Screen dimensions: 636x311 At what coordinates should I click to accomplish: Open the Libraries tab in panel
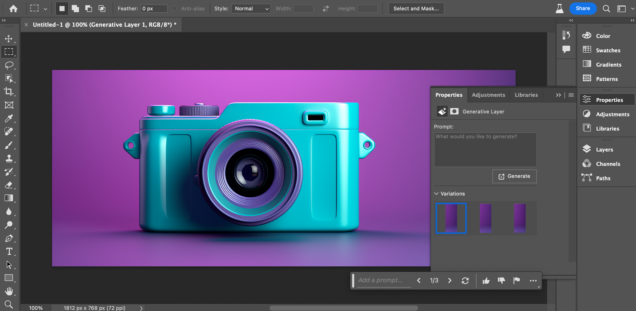point(526,95)
